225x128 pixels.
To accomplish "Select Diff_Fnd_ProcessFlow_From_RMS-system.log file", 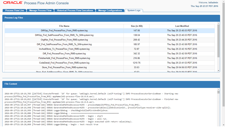I will [x=64, y=53].
